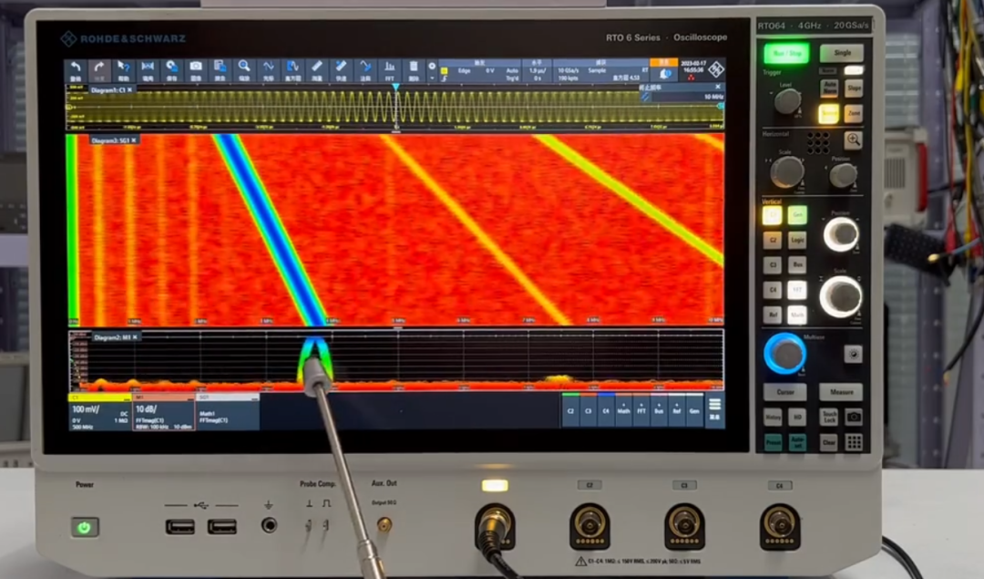Tap the trigger position marker on waveform
Image resolution: width=984 pixels, height=579 pixels.
click(395, 88)
